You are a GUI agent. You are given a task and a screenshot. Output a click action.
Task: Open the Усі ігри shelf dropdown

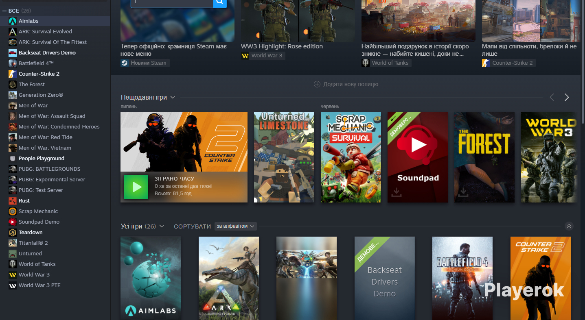point(162,226)
